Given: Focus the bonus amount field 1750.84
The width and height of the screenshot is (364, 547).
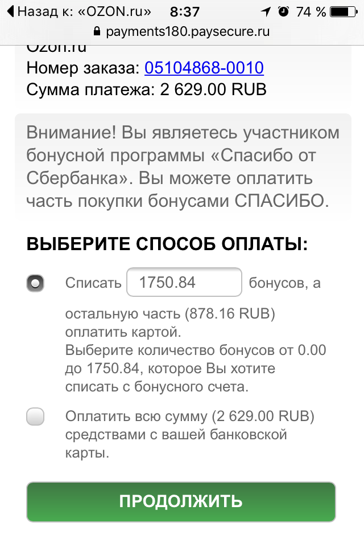Looking at the screenshot, I should [x=184, y=282].
